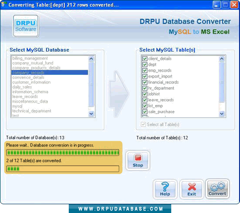Close the converter window
The width and height of the screenshot is (240, 213).
coord(234,5)
